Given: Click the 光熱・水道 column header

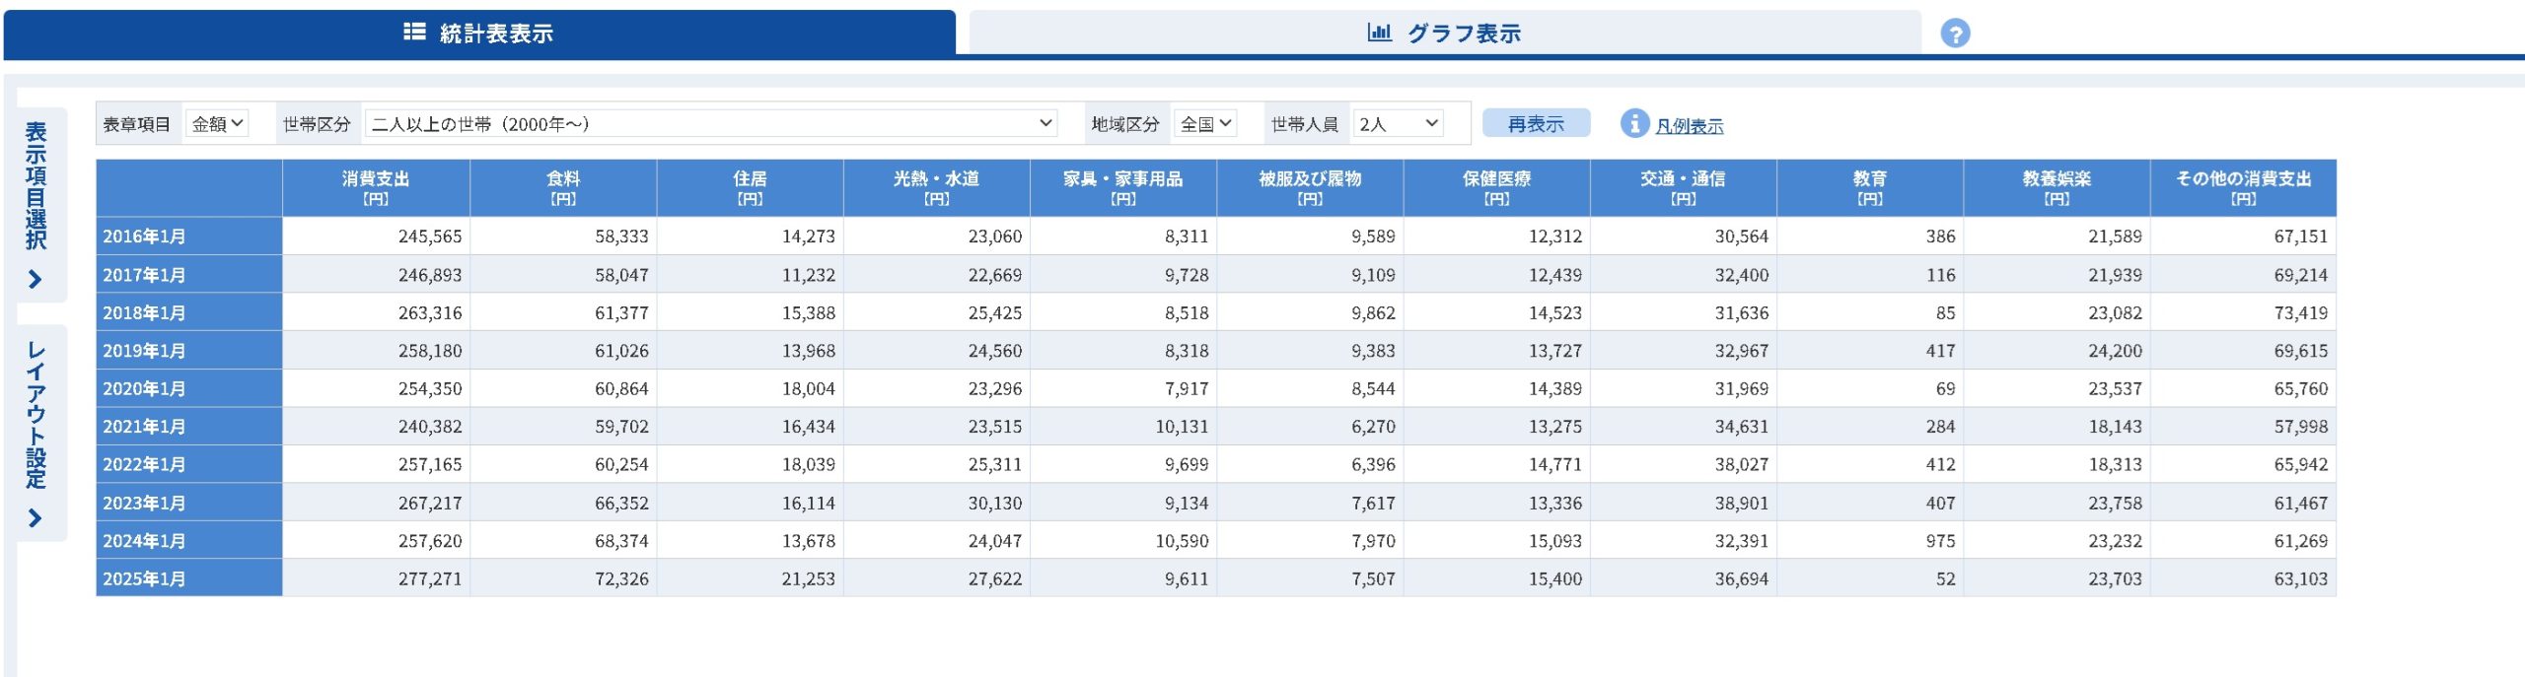Looking at the screenshot, I should click(x=936, y=187).
